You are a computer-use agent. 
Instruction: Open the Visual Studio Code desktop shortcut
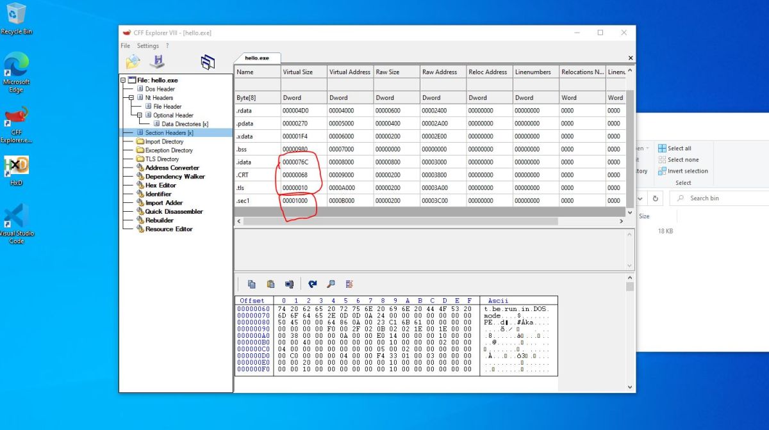click(16, 224)
